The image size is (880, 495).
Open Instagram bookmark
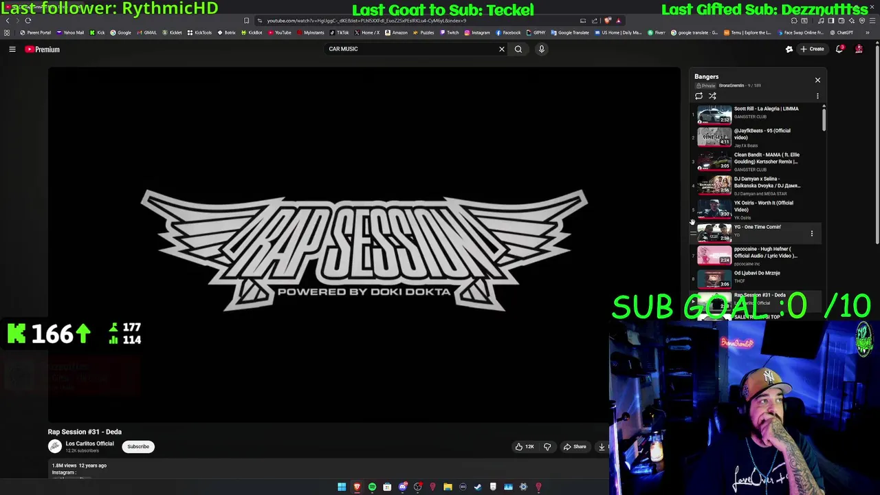point(477,32)
